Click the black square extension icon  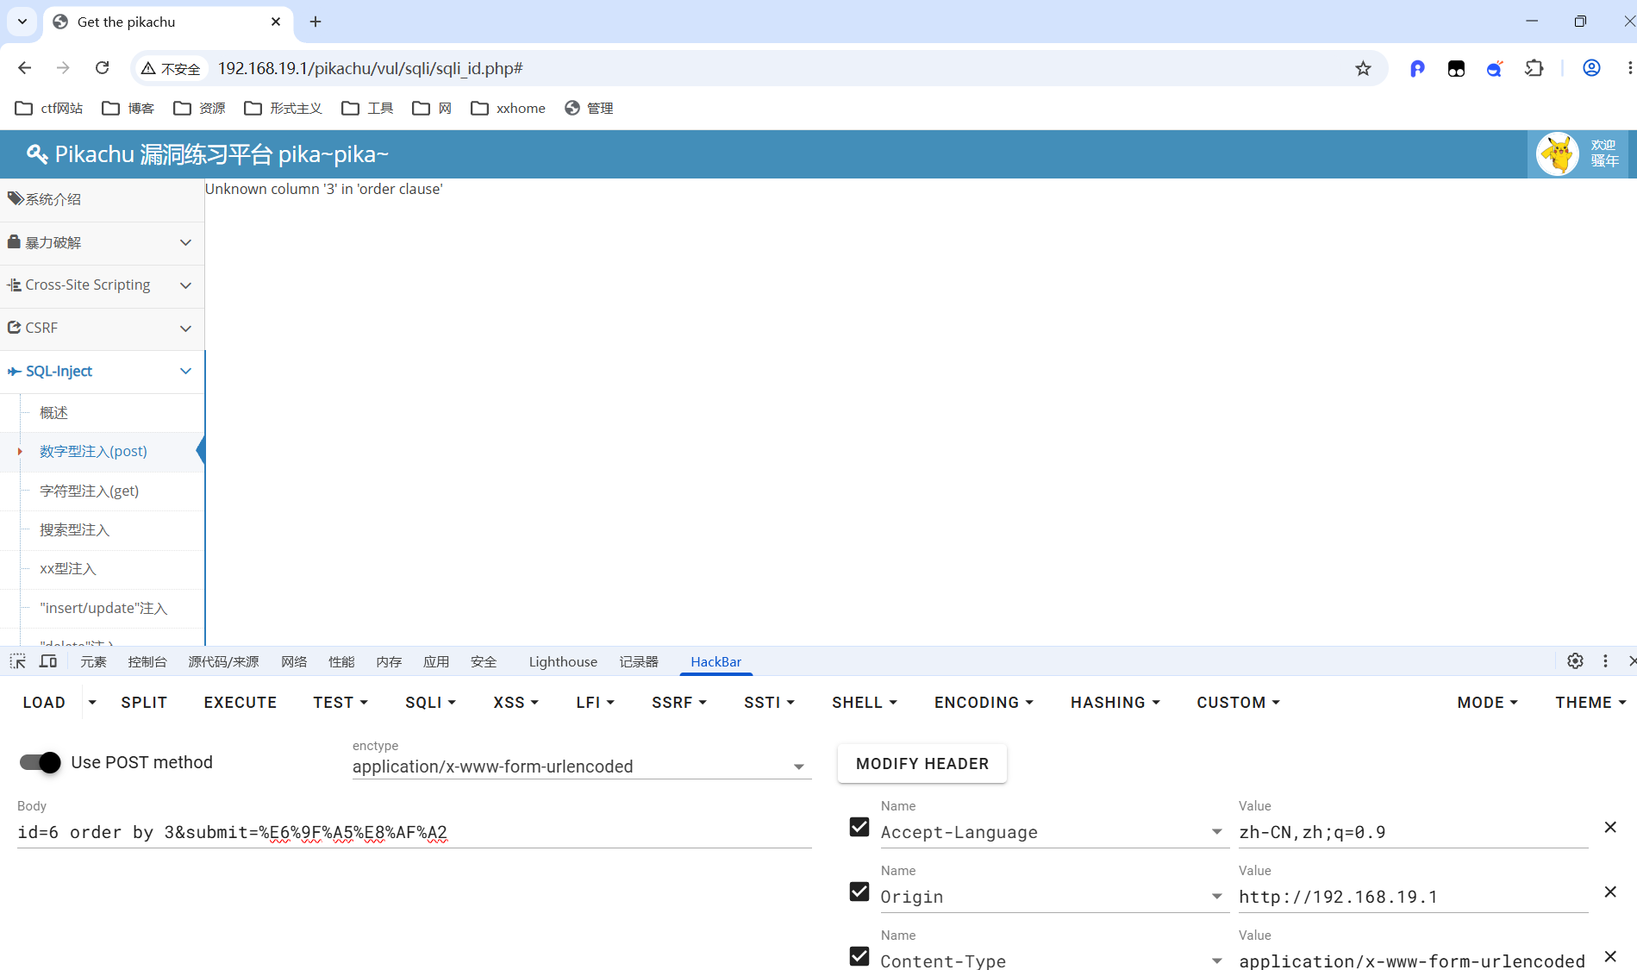tap(1456, 69)
